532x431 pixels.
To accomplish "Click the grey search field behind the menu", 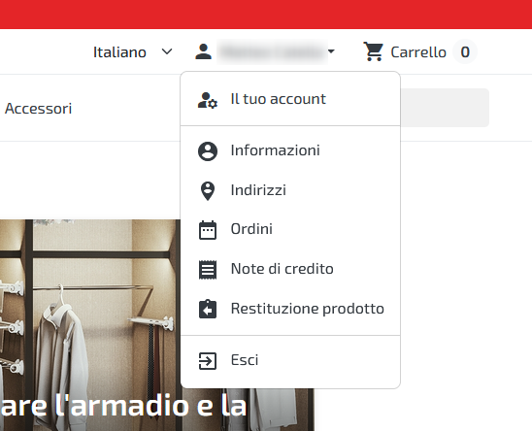I will coord(445,108).
